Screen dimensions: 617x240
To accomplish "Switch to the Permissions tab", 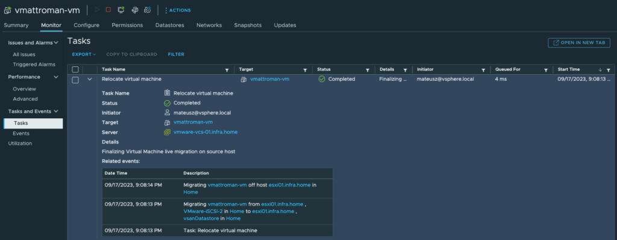I will [x=127, y=25].
